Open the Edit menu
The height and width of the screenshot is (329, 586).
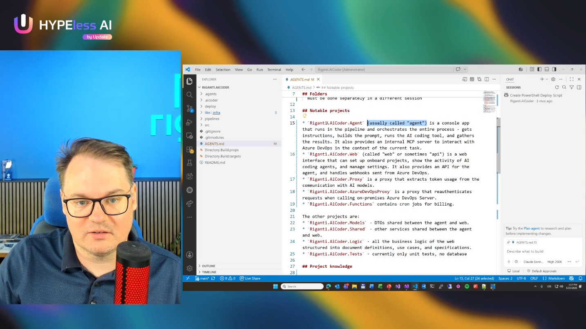click(x=208, y=69)
